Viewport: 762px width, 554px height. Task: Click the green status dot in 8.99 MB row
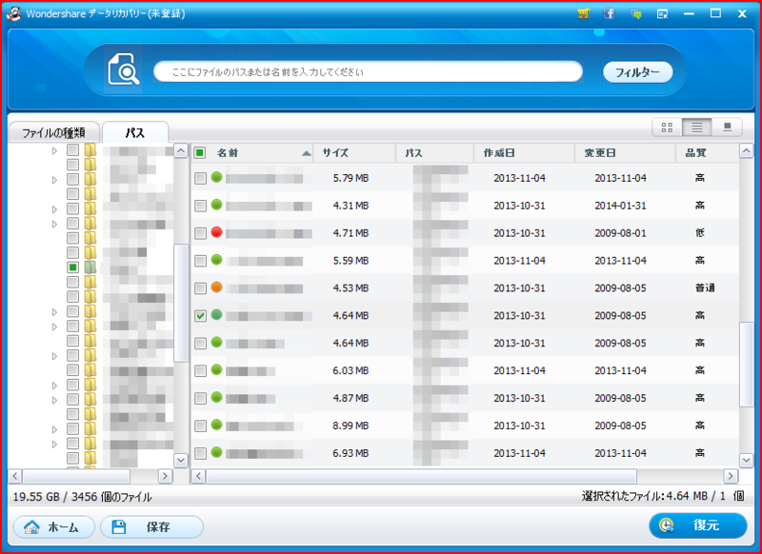217,425
